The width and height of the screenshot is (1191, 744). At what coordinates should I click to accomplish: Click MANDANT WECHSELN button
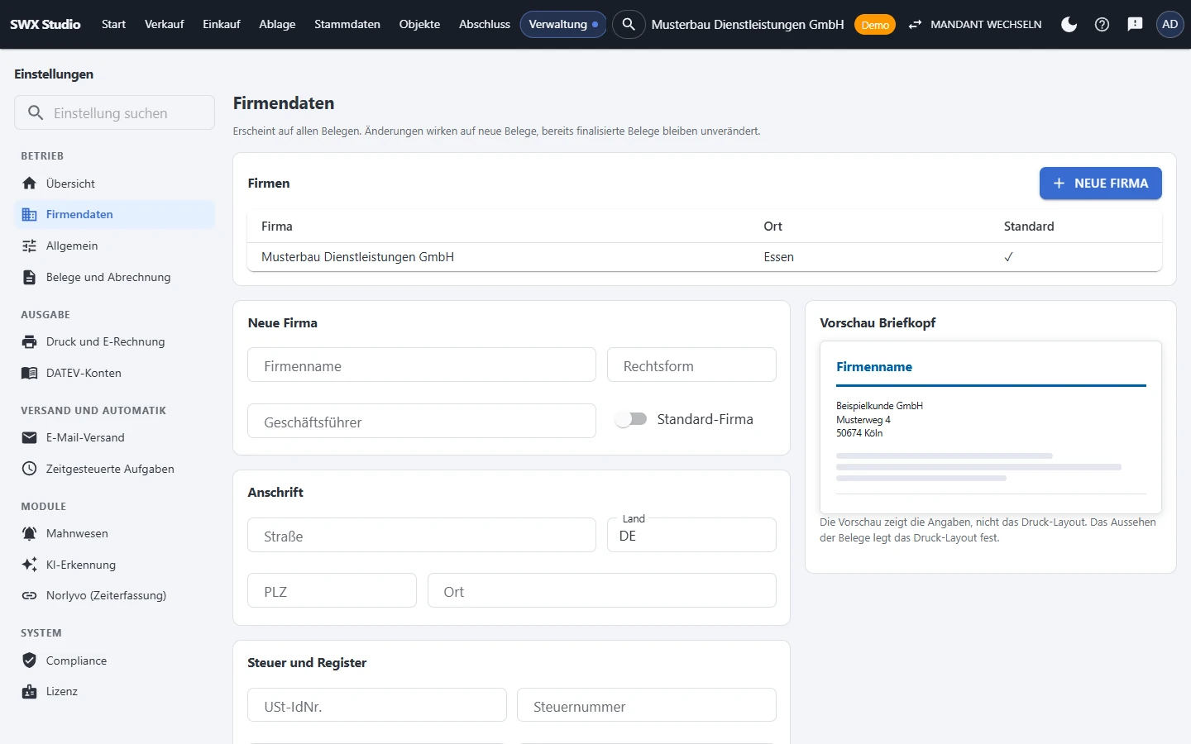click(x=975, y=24)
